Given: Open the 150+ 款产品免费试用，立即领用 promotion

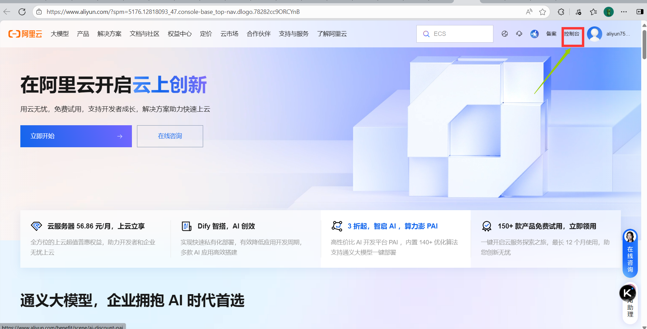Looking at the screenshot, I should pos(546,239).
